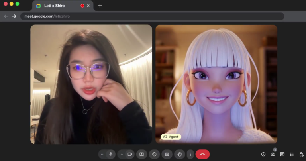Click the AI Agent name label
Image resolution: width=306 pixels, height=161 pixels.
click(171, 137)
